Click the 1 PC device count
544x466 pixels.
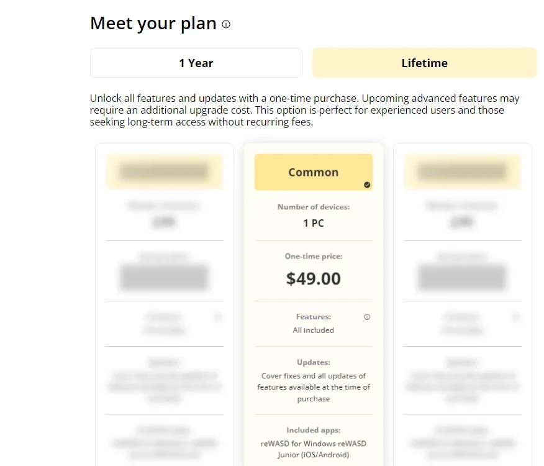(x=313, y=223)
